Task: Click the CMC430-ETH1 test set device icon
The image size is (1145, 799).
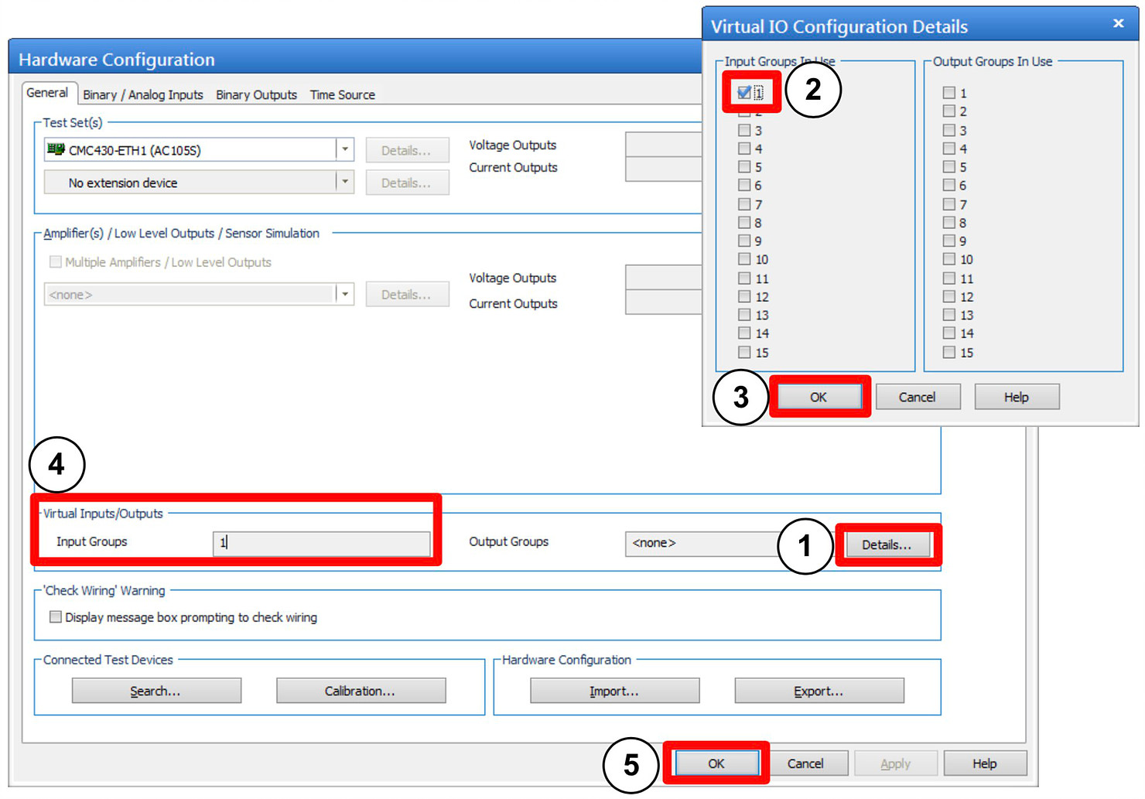Action: 55,149
